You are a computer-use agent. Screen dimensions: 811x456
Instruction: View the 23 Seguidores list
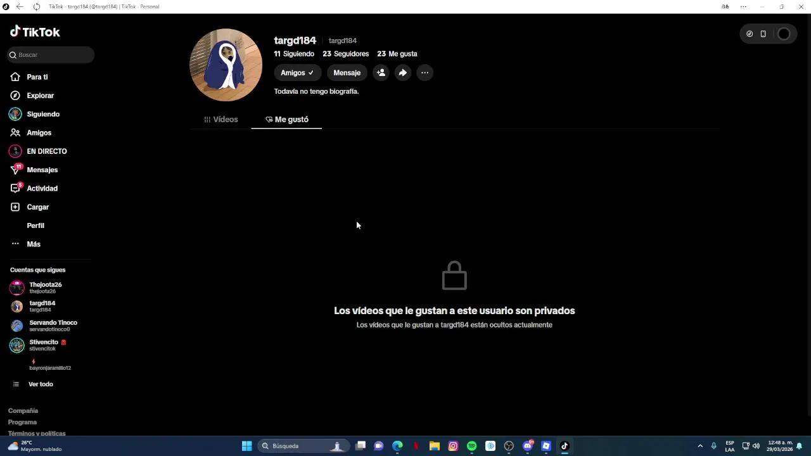point(345,54)
